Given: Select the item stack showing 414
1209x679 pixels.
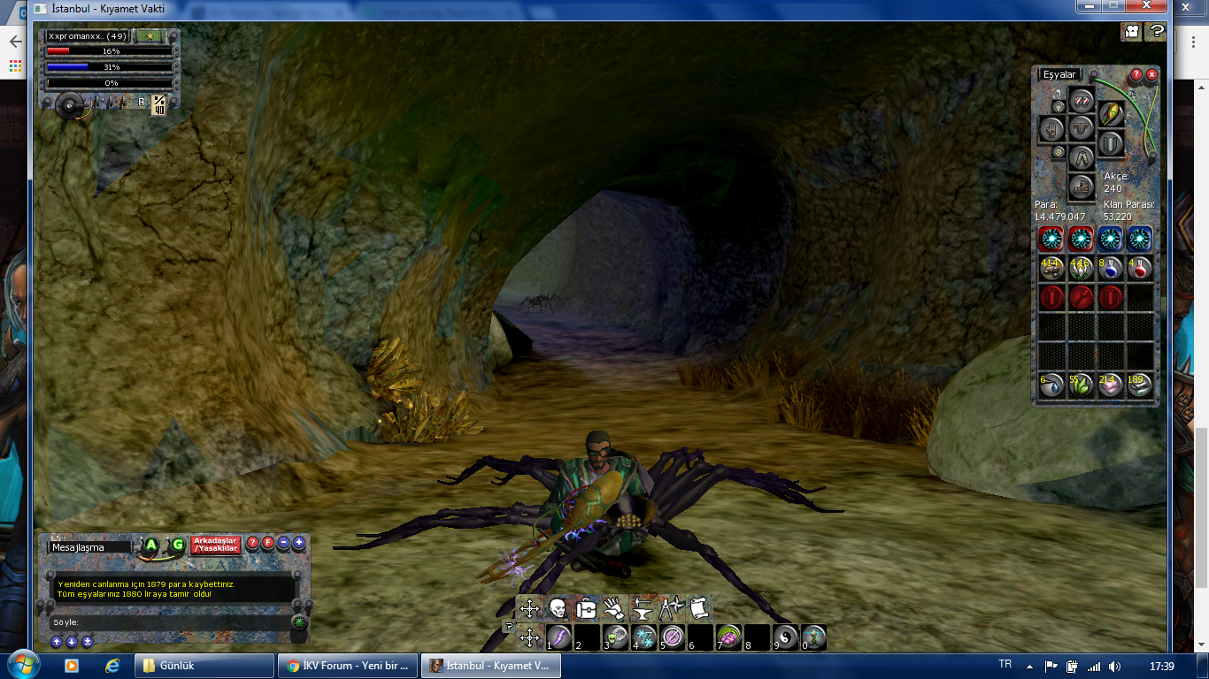Looking at the screenshot, I should coord(1051,269).
